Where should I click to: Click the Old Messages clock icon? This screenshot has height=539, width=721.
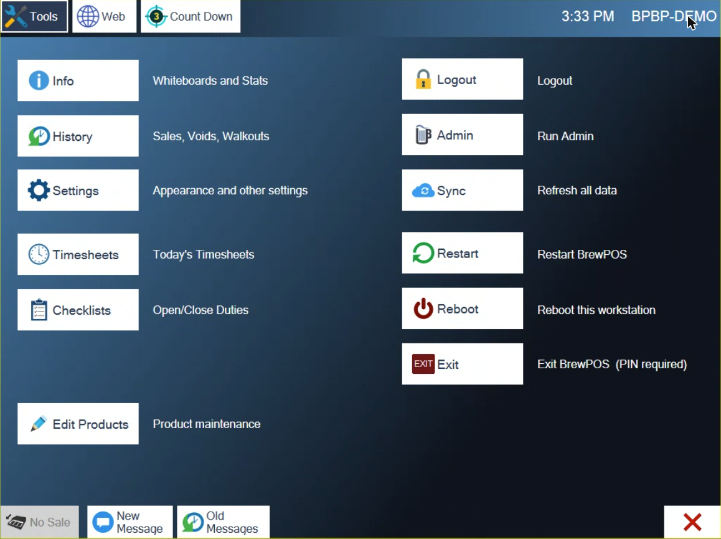click(x=192, y=522)
